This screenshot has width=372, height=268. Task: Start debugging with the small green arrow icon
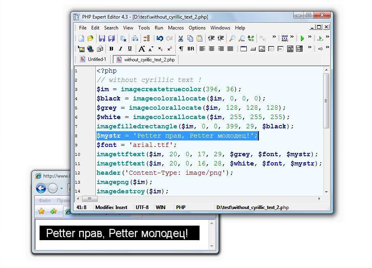click(320, 38)
